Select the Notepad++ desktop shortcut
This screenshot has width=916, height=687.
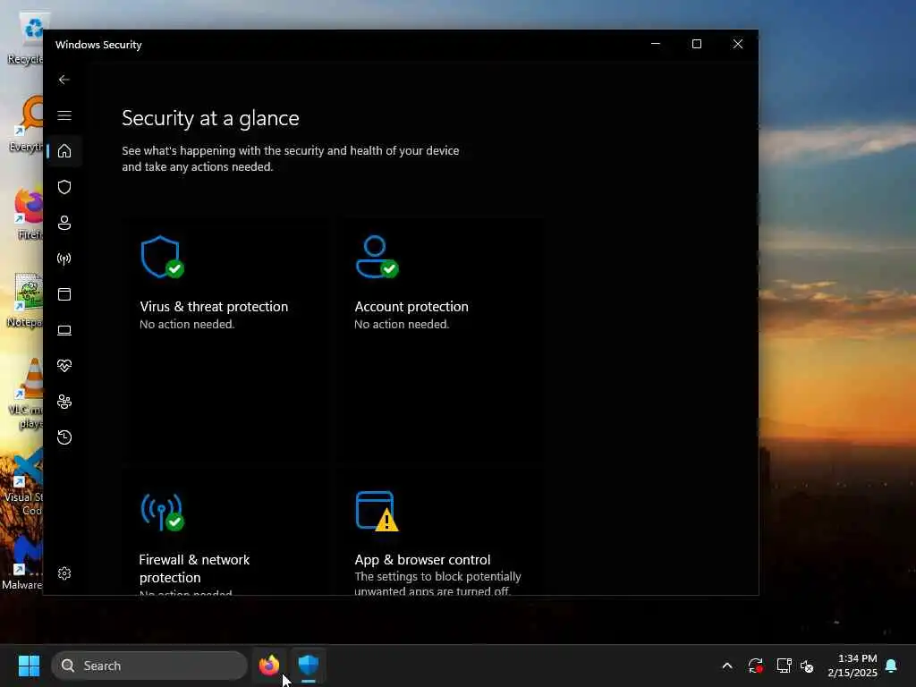pos(26,301)
